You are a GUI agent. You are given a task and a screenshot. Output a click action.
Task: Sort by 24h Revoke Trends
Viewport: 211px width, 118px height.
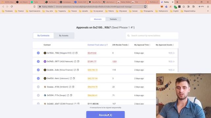point(129,45)
